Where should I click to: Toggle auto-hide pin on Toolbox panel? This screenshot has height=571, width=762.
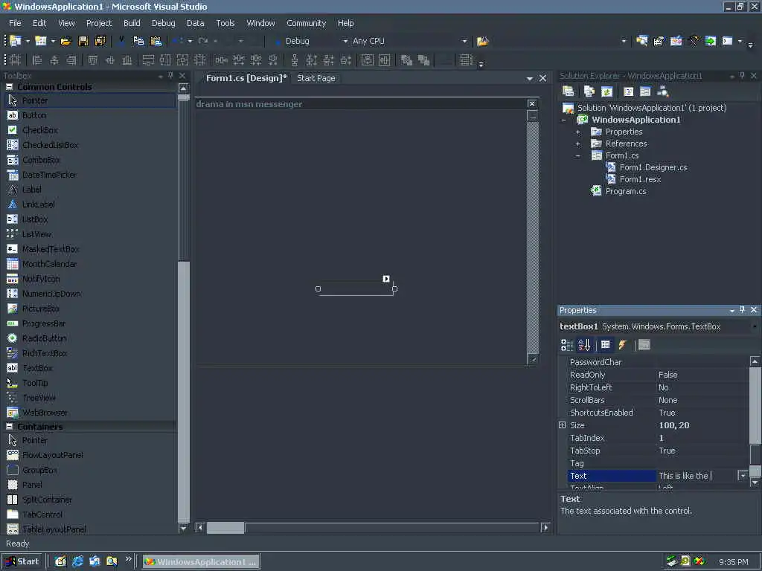click(170, 75)
